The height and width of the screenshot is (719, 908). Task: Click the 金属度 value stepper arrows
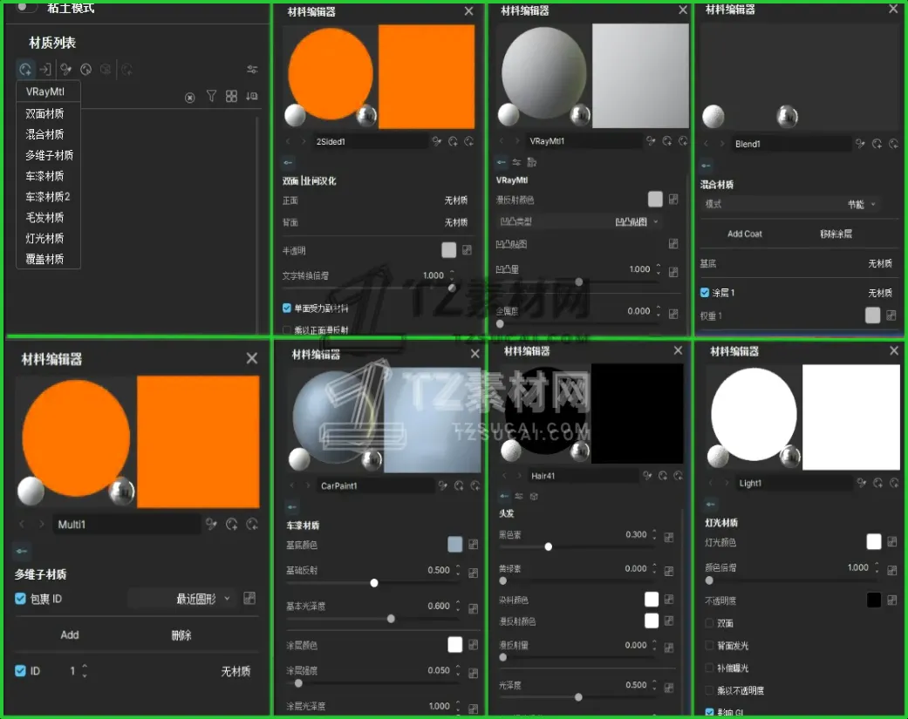point(659,310)
